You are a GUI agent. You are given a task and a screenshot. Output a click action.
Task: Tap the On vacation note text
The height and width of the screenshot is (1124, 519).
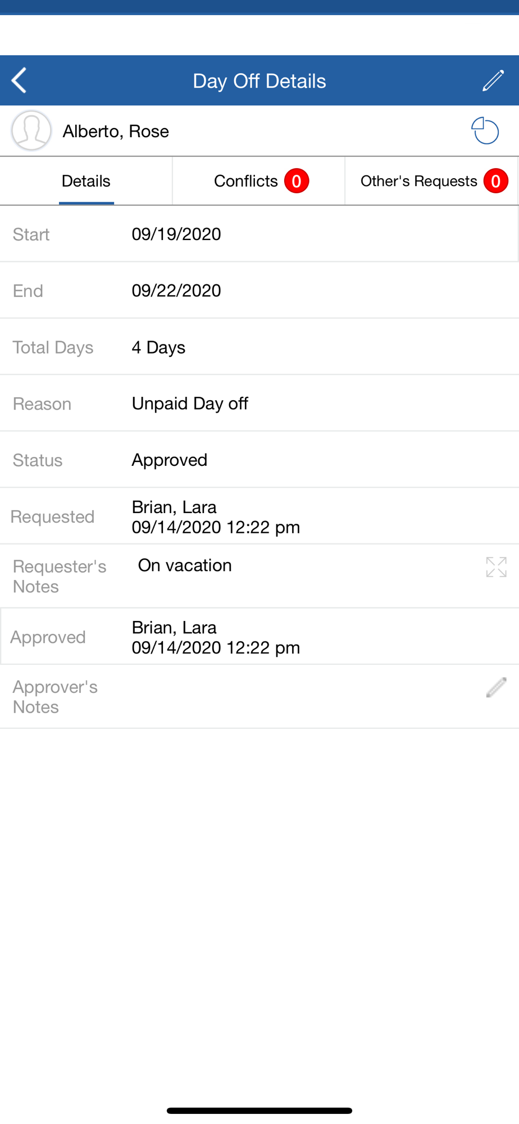point(185,565)
